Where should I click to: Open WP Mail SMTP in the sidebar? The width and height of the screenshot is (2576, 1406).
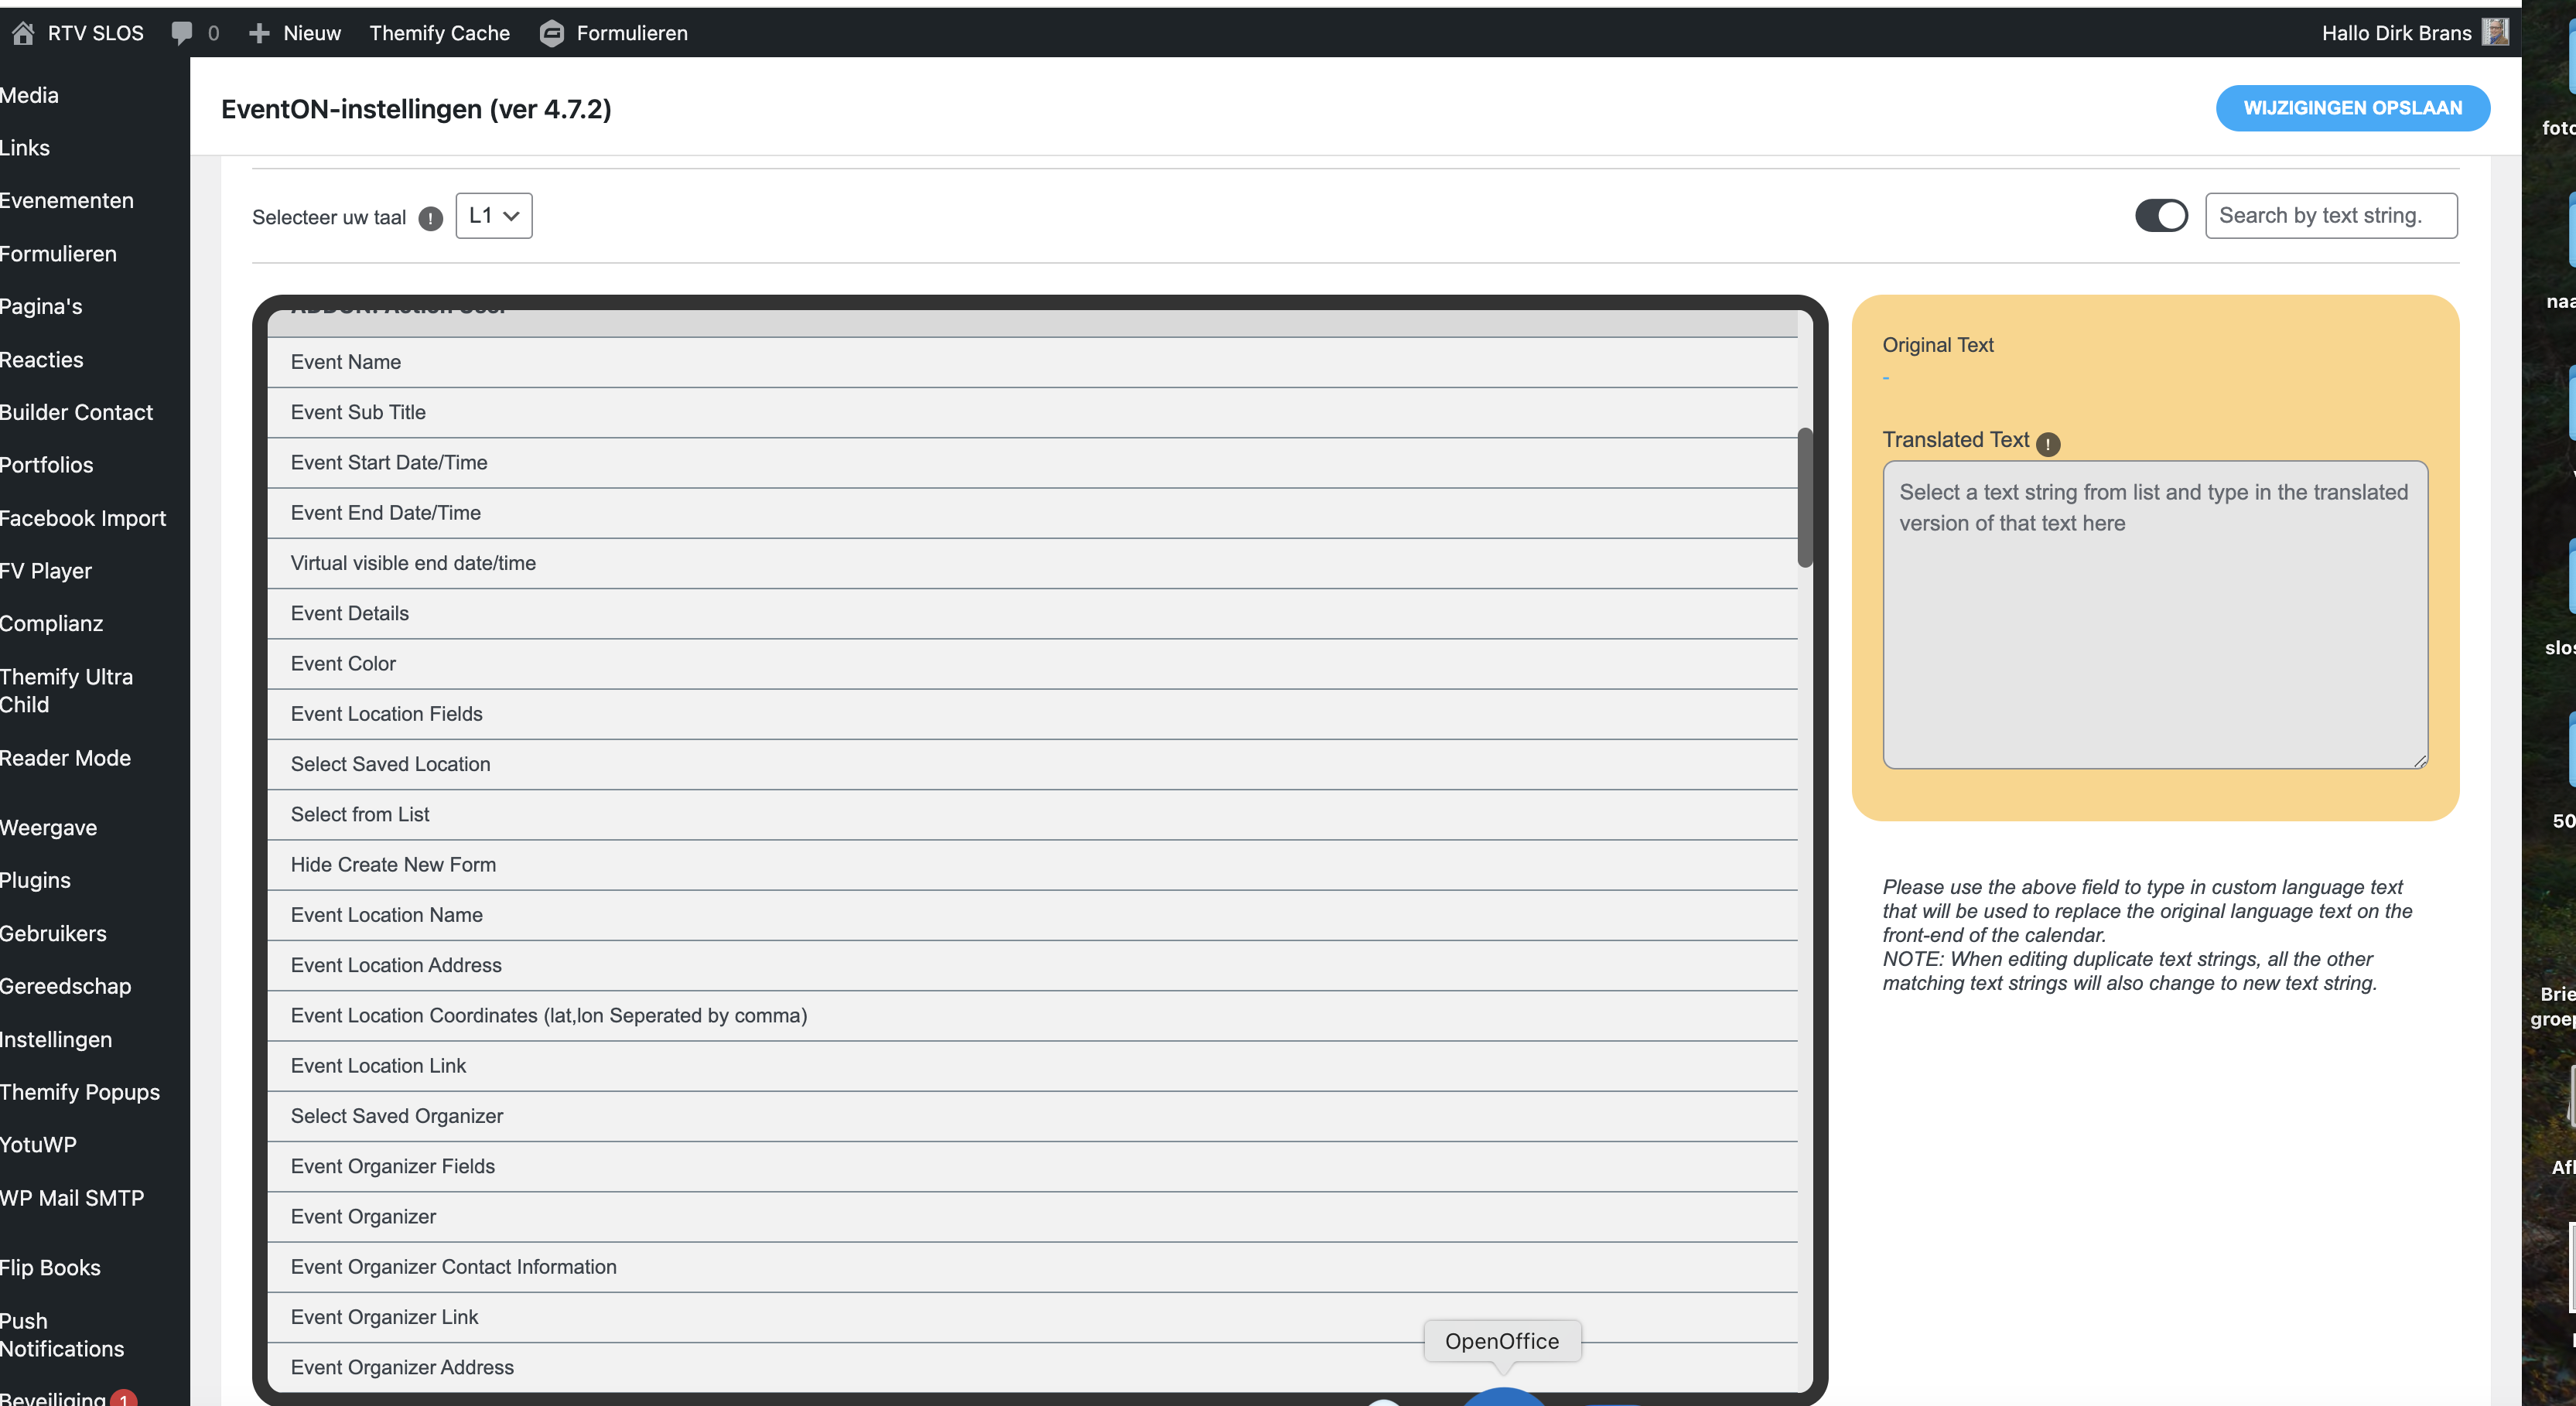(x=72, y=1198)
